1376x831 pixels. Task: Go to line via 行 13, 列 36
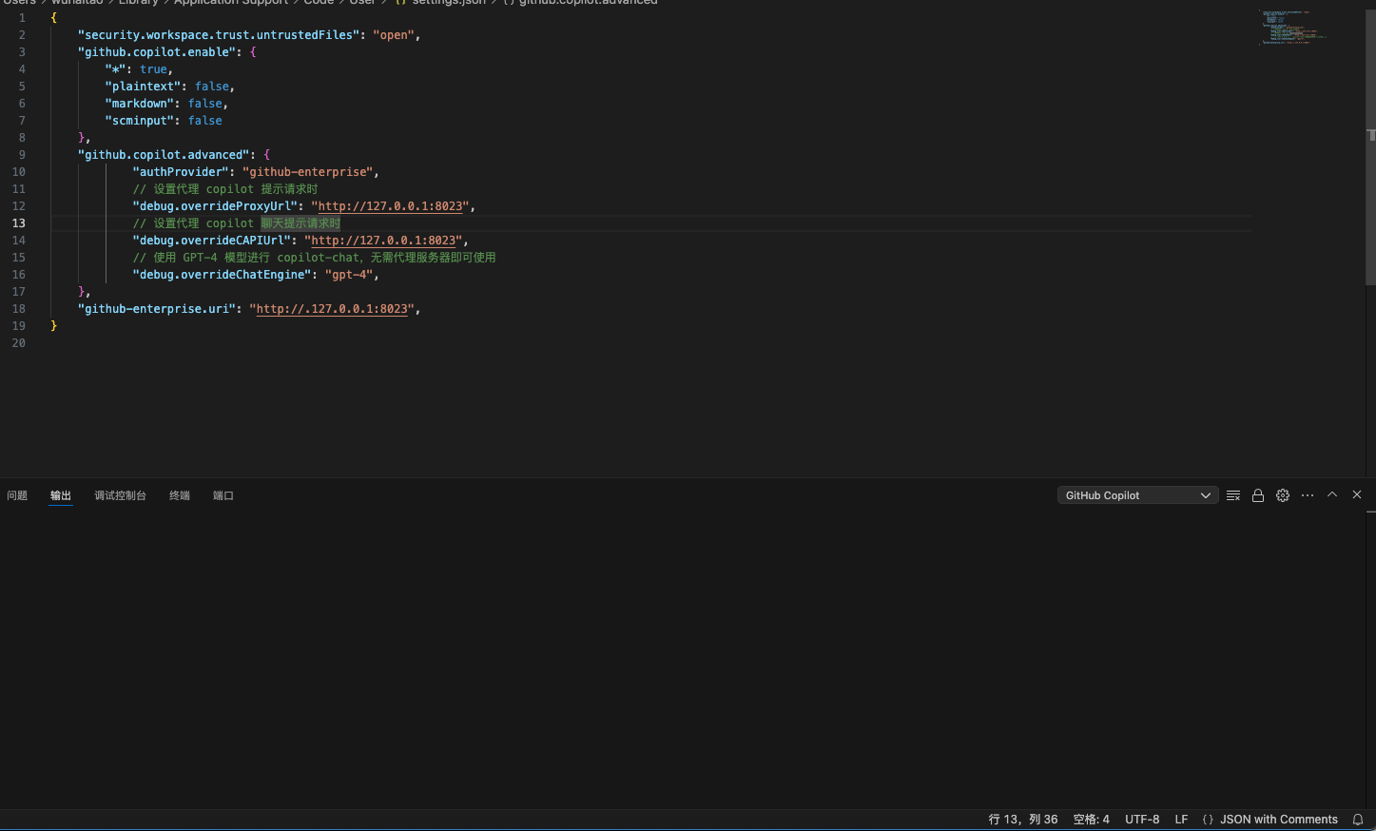1023,820
